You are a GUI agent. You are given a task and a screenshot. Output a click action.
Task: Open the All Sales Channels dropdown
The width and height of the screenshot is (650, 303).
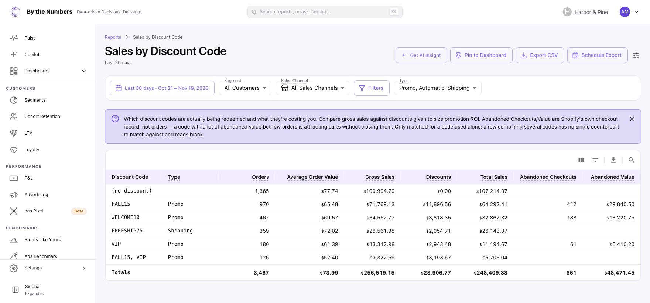tap(312, 88)
